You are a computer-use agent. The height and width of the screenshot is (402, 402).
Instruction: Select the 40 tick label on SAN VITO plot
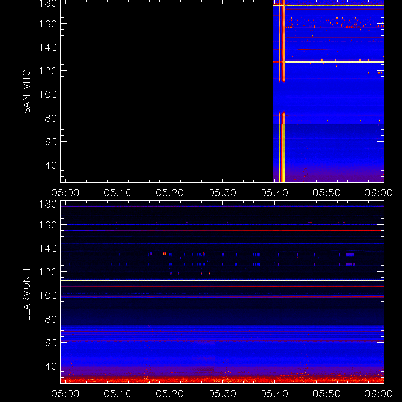(x=51, y=165)
